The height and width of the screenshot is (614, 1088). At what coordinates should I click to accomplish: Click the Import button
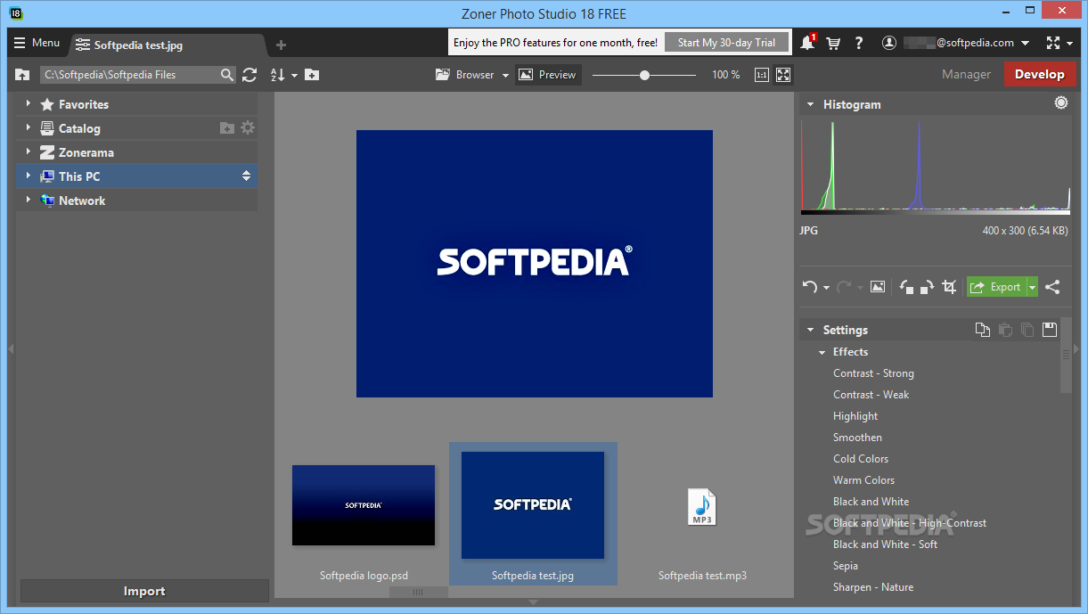pos(144,591)
